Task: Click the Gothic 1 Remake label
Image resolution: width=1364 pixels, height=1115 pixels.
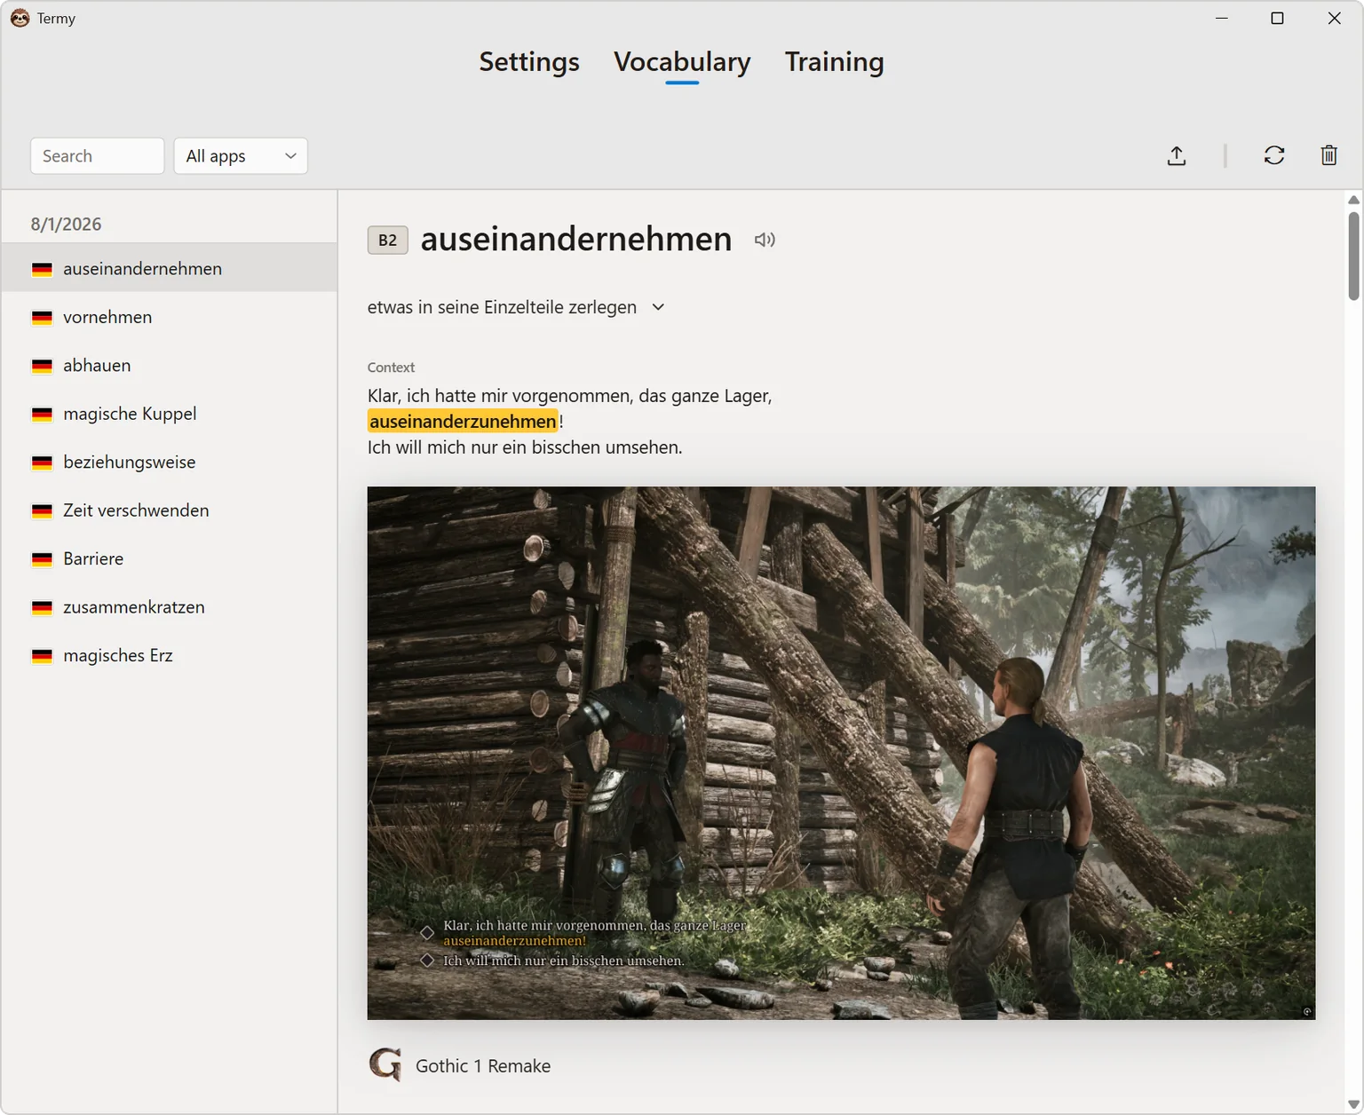Action: click(483, 1065)
